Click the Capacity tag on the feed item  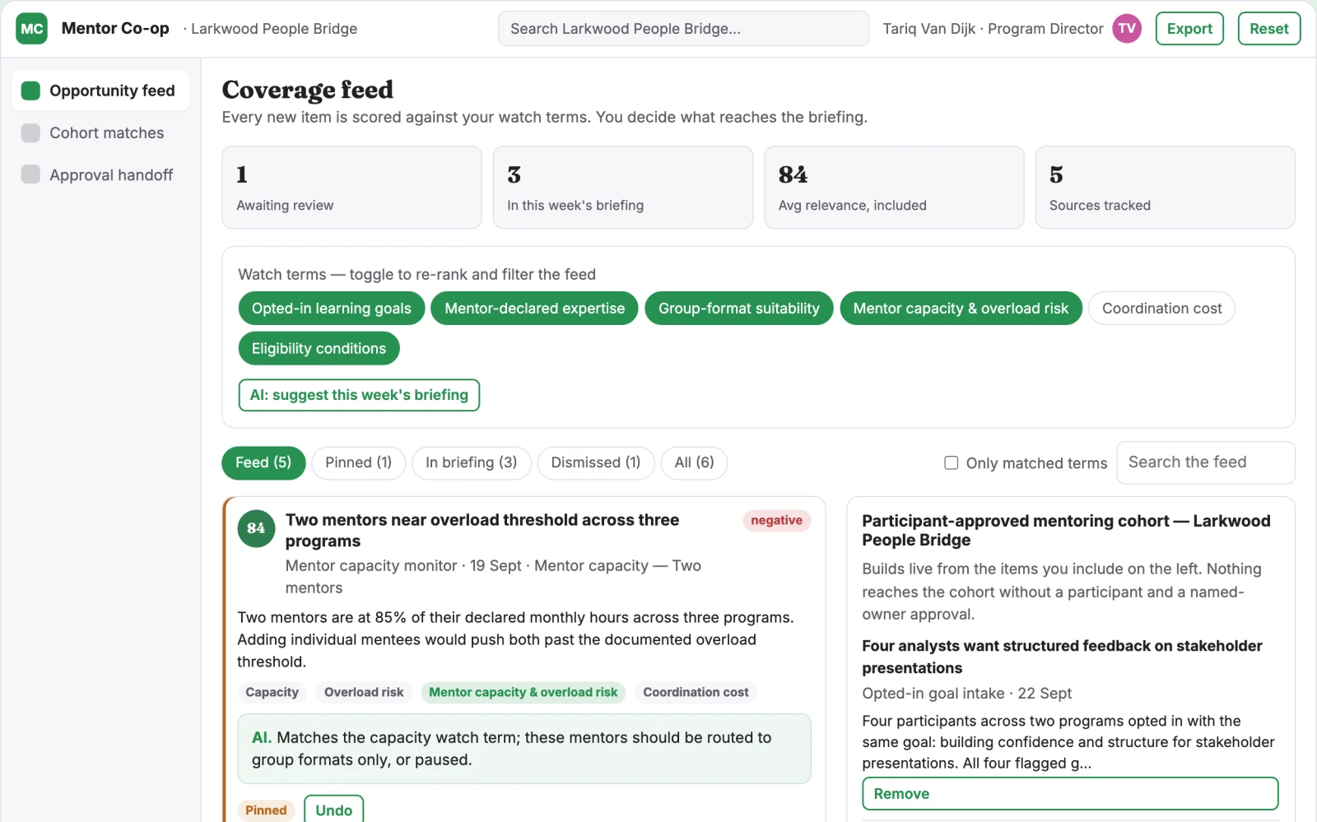point(272,693)
